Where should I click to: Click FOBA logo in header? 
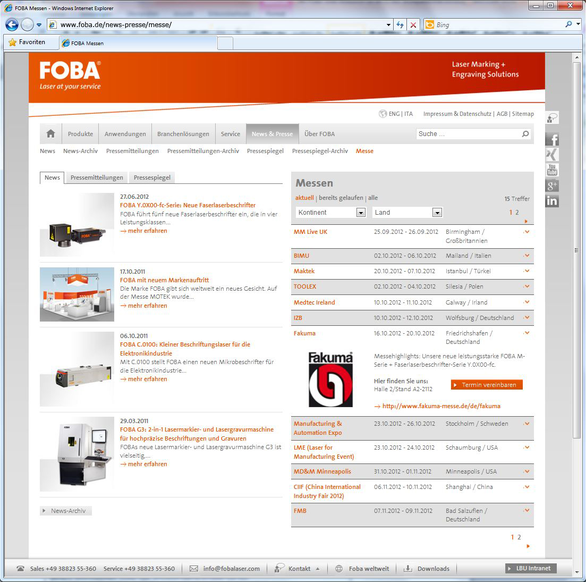coord(70,75)
